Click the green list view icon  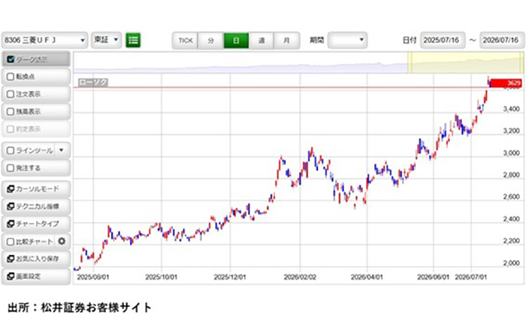coord(133,41)
